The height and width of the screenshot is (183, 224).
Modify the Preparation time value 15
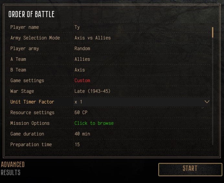tap(77, 145)
